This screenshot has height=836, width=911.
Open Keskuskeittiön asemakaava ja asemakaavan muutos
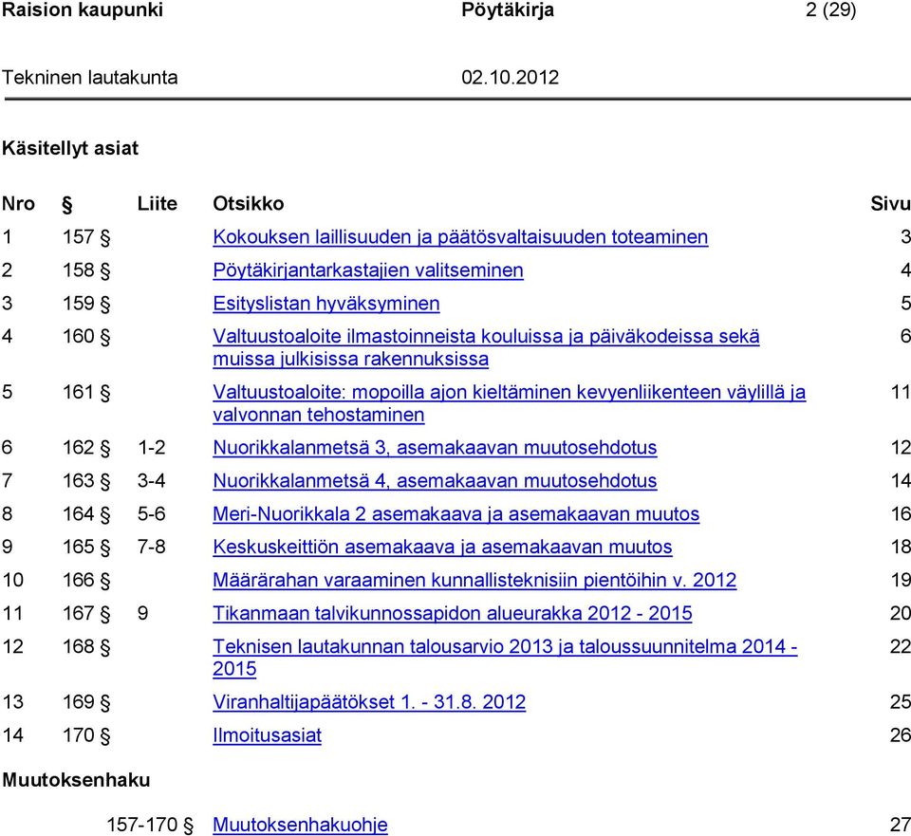[x=442, y=548]
